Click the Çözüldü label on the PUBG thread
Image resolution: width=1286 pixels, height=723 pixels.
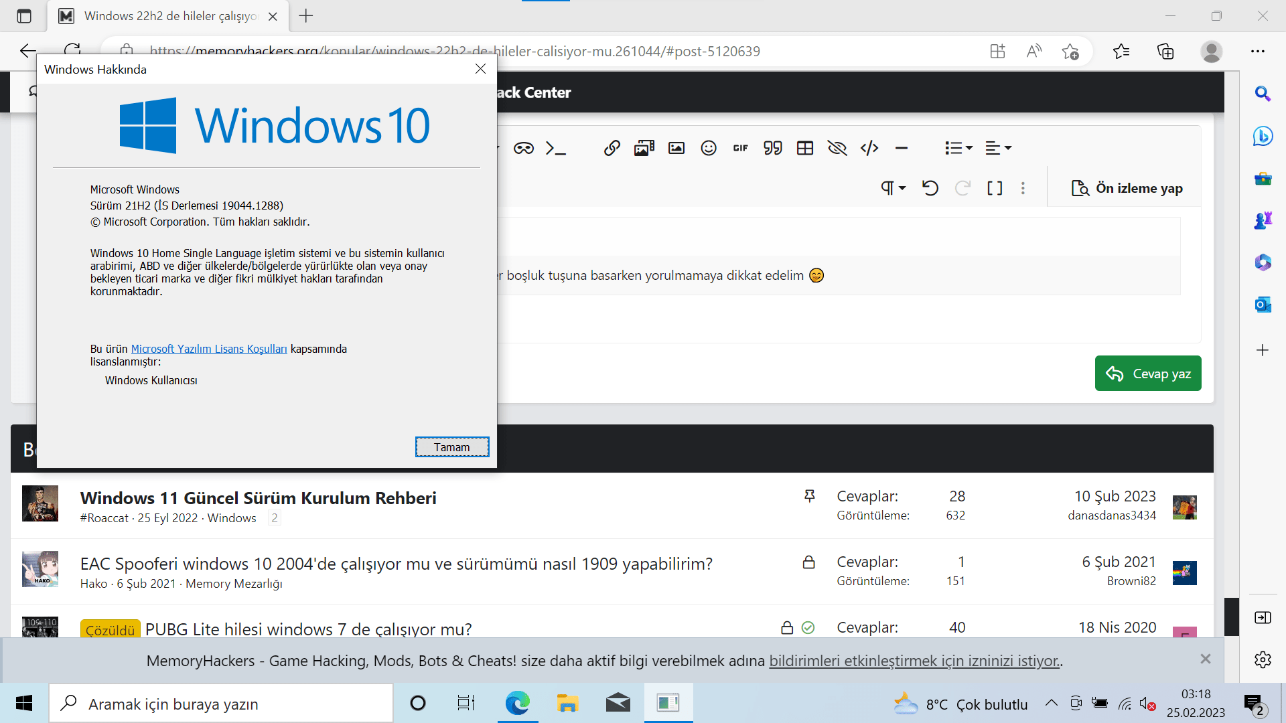tap(111, 629)
